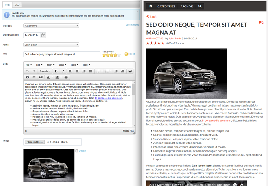Click the Undo arrow in editor toolbar
Image resolution: width=268 pixels, height=186 pixels.
click(x=27, y=71)
